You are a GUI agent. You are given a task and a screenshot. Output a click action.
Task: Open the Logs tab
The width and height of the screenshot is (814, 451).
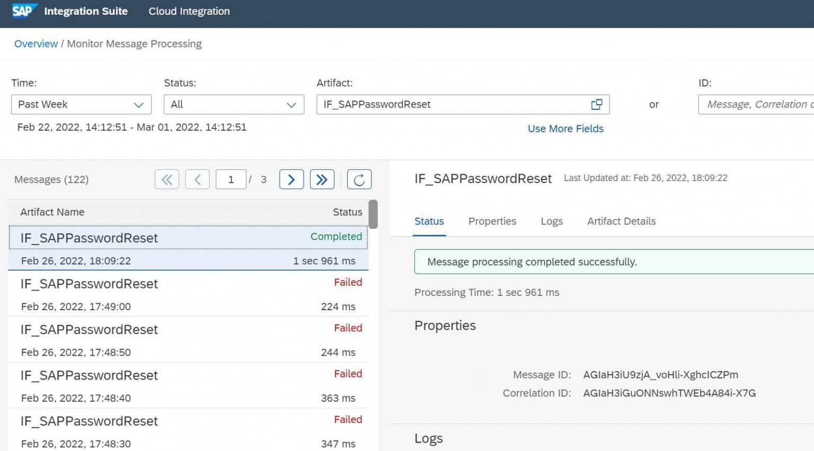pyautogui.click(x=551, y=221)
